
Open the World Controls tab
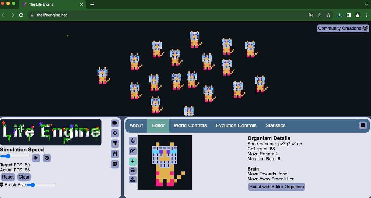190,125
